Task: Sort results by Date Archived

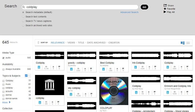Action: 96,43
